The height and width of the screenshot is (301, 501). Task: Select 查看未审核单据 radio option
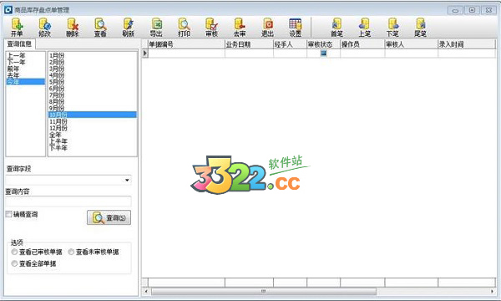(x=71, y=252)
